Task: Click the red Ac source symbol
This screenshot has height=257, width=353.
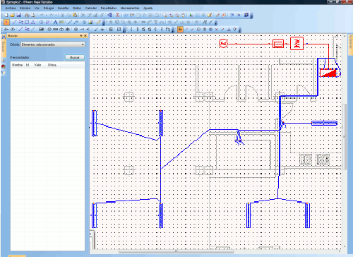Action: click(x=223, y=44)
